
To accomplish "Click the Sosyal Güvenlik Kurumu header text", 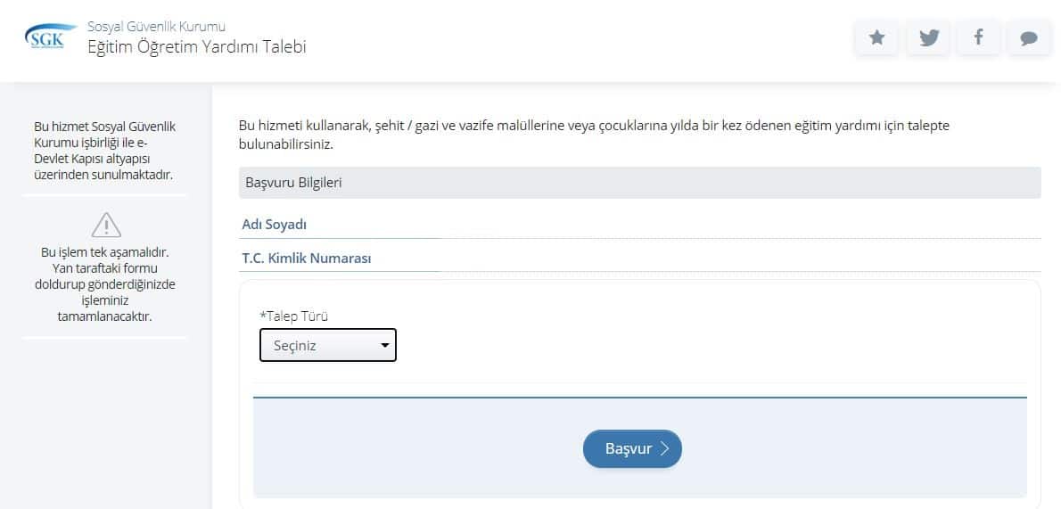I will (x=156, y=27).
